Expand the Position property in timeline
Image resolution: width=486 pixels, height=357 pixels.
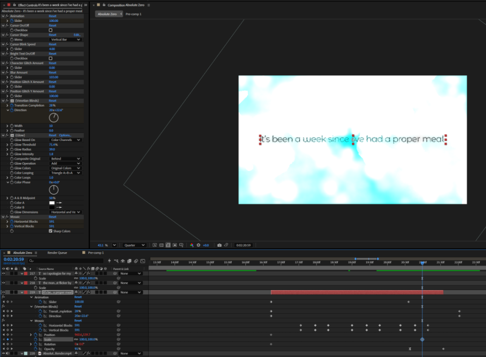31,335
